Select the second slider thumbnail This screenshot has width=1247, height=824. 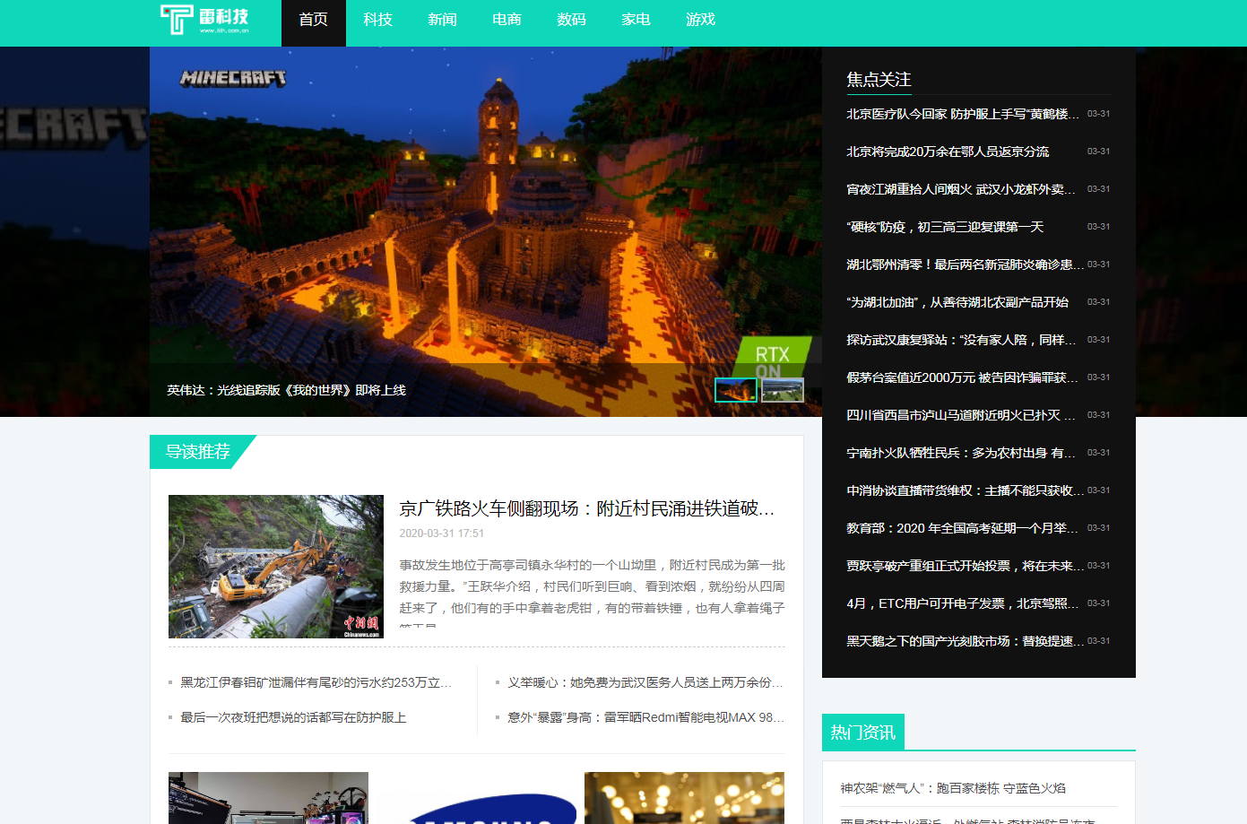pyautogui.click(x=783, y=390)
